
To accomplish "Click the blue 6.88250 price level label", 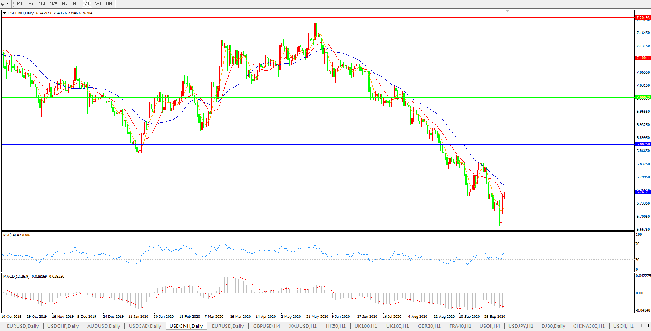I will pyautogui.click(x=643, y=144).
